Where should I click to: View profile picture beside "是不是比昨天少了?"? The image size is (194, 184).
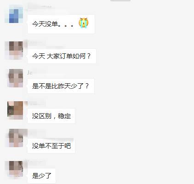[16, 78]
